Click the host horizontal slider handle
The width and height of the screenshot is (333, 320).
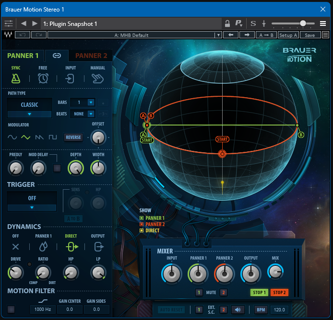pyautogui.click(x=303, y=23)
